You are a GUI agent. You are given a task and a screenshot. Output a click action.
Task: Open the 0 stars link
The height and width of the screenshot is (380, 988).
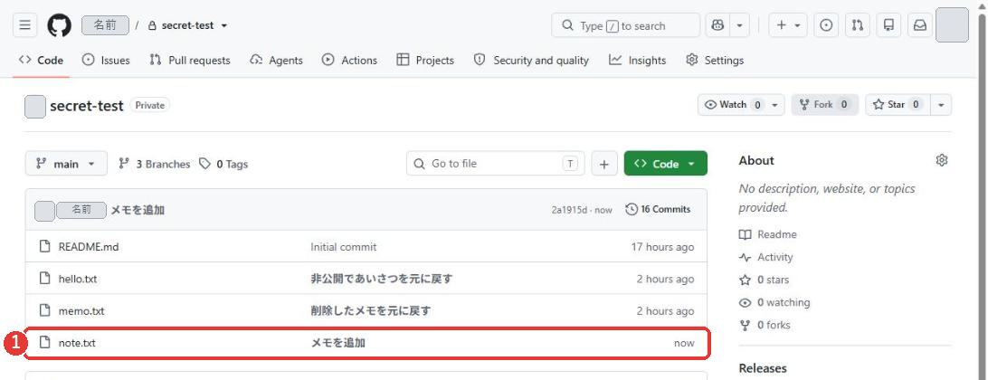pyautogui.click(x=764, y=280)
